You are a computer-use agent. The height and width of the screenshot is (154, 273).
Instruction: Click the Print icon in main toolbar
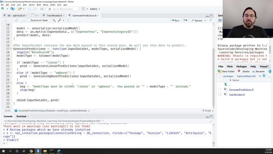[x=42, y=9]
